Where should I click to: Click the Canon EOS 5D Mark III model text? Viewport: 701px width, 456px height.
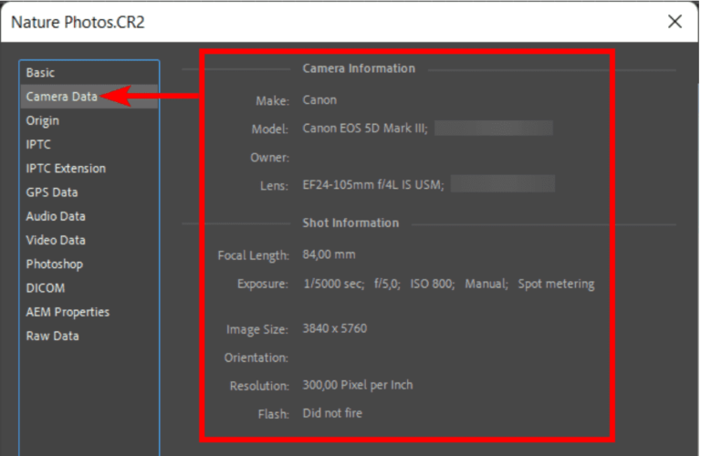click(x=365, y=129)
